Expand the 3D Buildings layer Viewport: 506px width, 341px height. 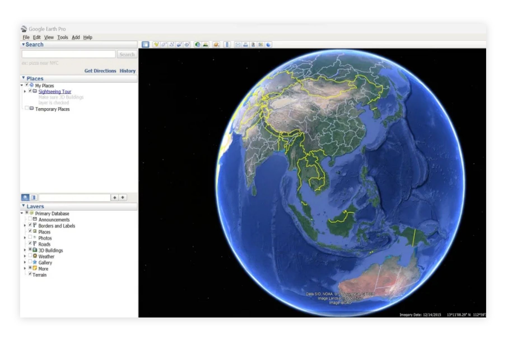pos(25,250)
